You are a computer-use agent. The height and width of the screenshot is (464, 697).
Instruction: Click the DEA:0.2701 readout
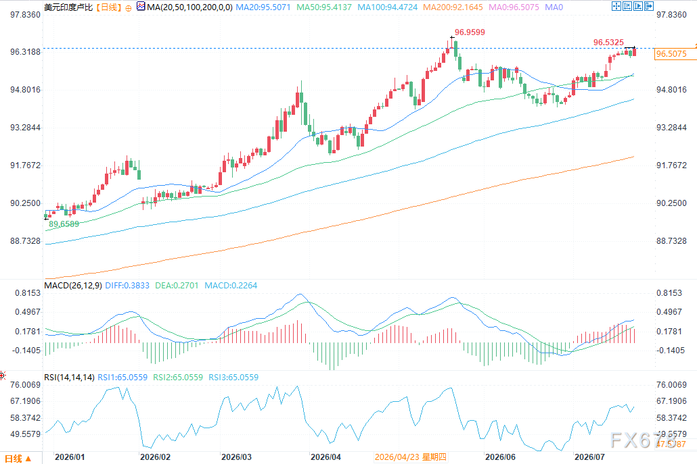(x=177, y=285)
